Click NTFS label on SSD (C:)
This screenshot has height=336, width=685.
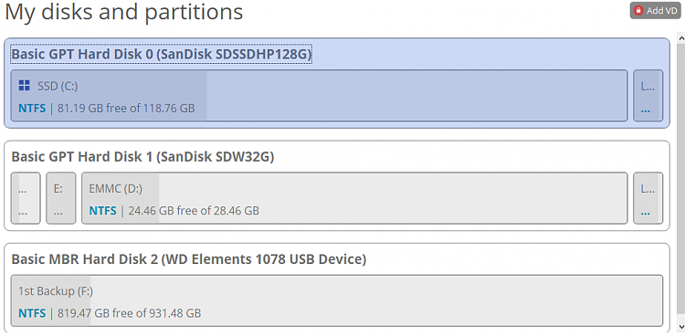[x=32, y=108]
